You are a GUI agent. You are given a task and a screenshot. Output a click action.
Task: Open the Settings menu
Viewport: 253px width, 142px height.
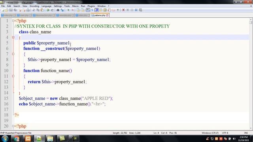point(58,6)
